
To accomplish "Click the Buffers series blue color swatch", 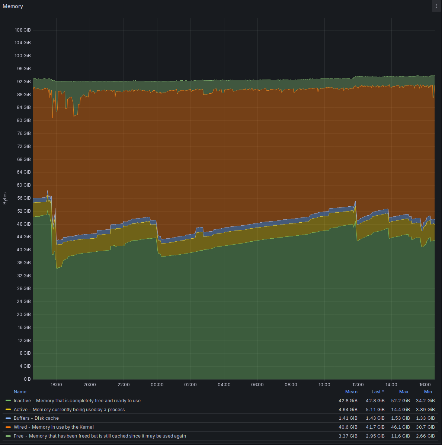I will (8, 418).
